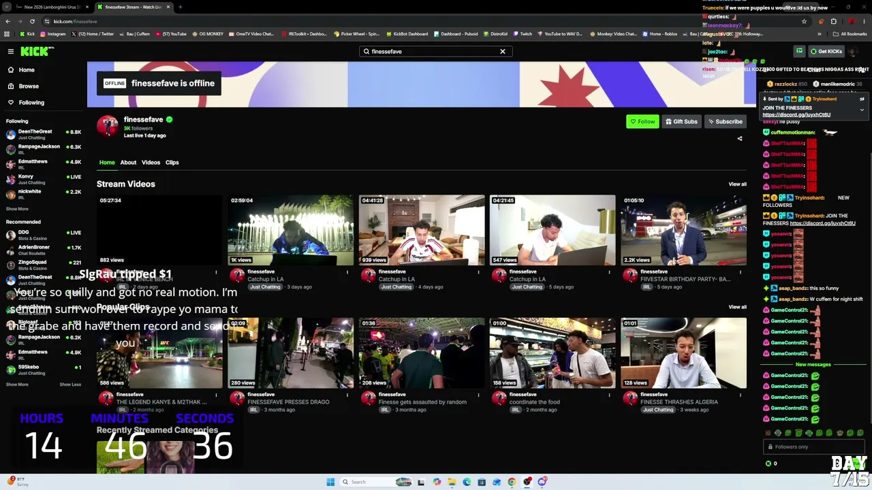Bookmark this page with the star icon
The height and width of the screenshot is (490, 872).
804,21
